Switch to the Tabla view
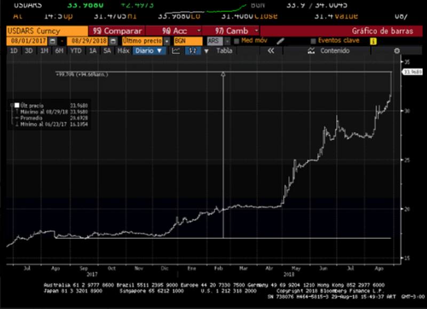 tap(224, 51)
